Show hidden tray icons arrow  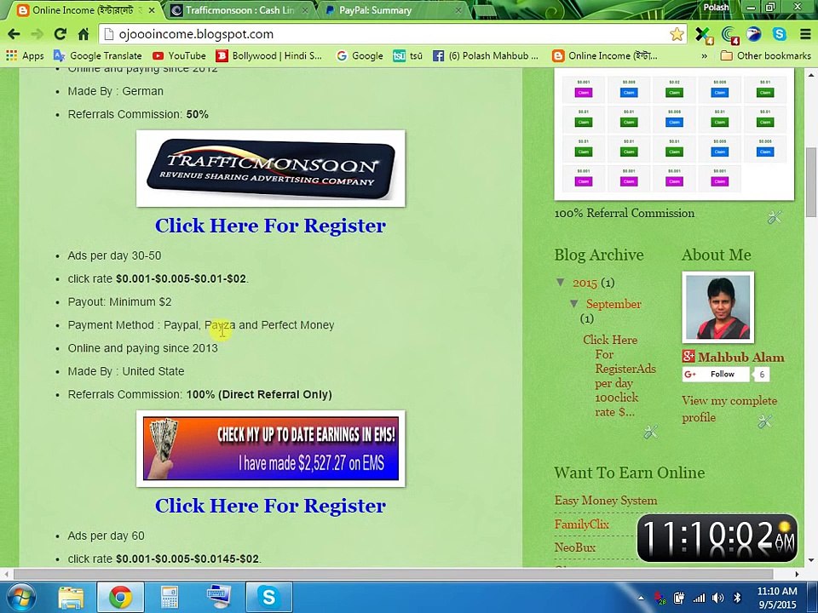pyautogui.click(x=641, y=598)
